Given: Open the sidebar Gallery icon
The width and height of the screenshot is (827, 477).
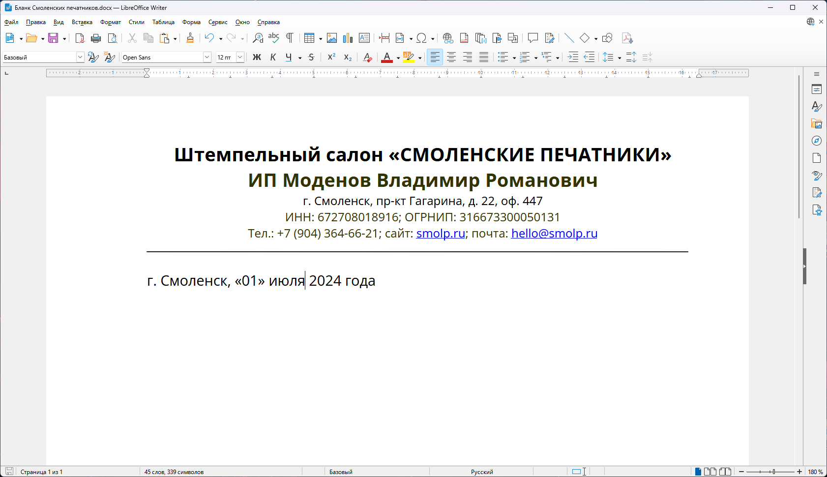Looking at the screenshot, I should (x=817, y=123).
